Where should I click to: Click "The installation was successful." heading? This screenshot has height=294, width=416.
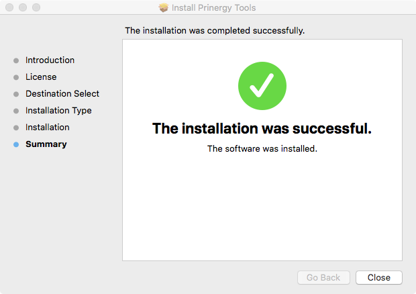262,128
